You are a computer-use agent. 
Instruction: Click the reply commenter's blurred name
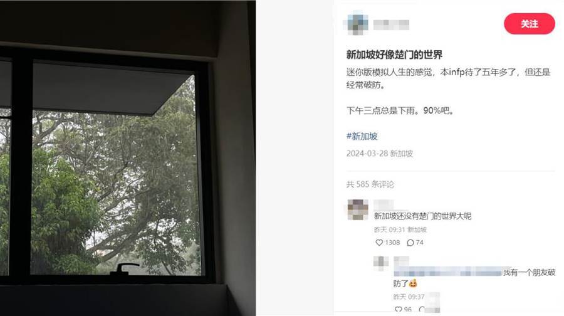point(402,261)
